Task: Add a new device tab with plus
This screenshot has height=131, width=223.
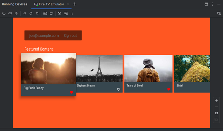Action: point(75,4)
